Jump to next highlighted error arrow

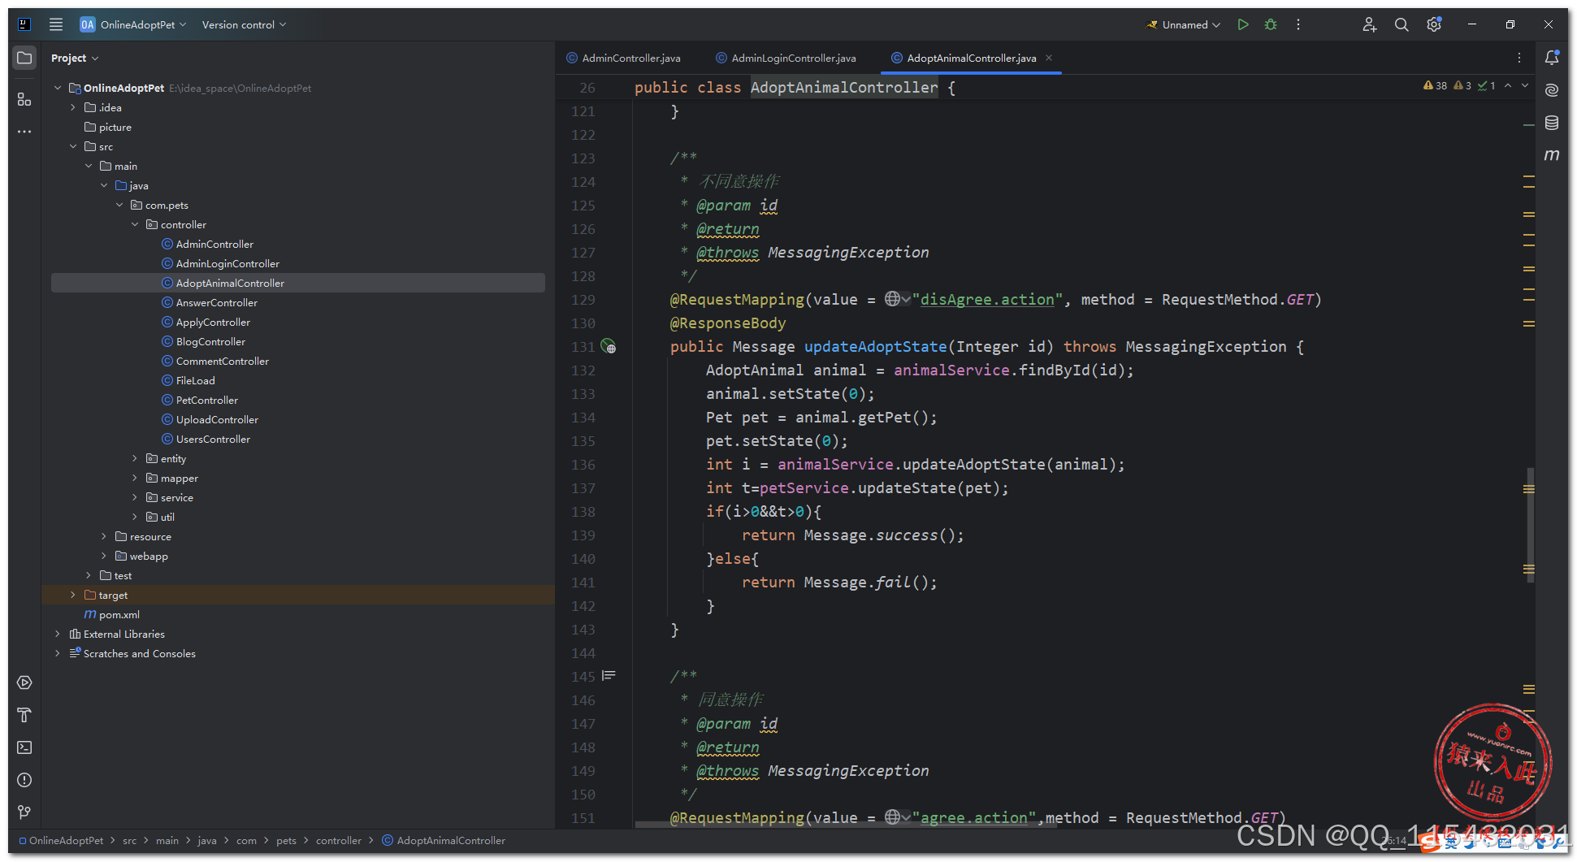tap(1525, 85)
